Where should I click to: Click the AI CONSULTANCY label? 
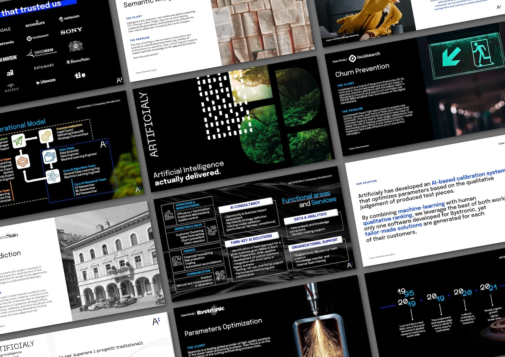pyautogui.click(x=245, y=205)
